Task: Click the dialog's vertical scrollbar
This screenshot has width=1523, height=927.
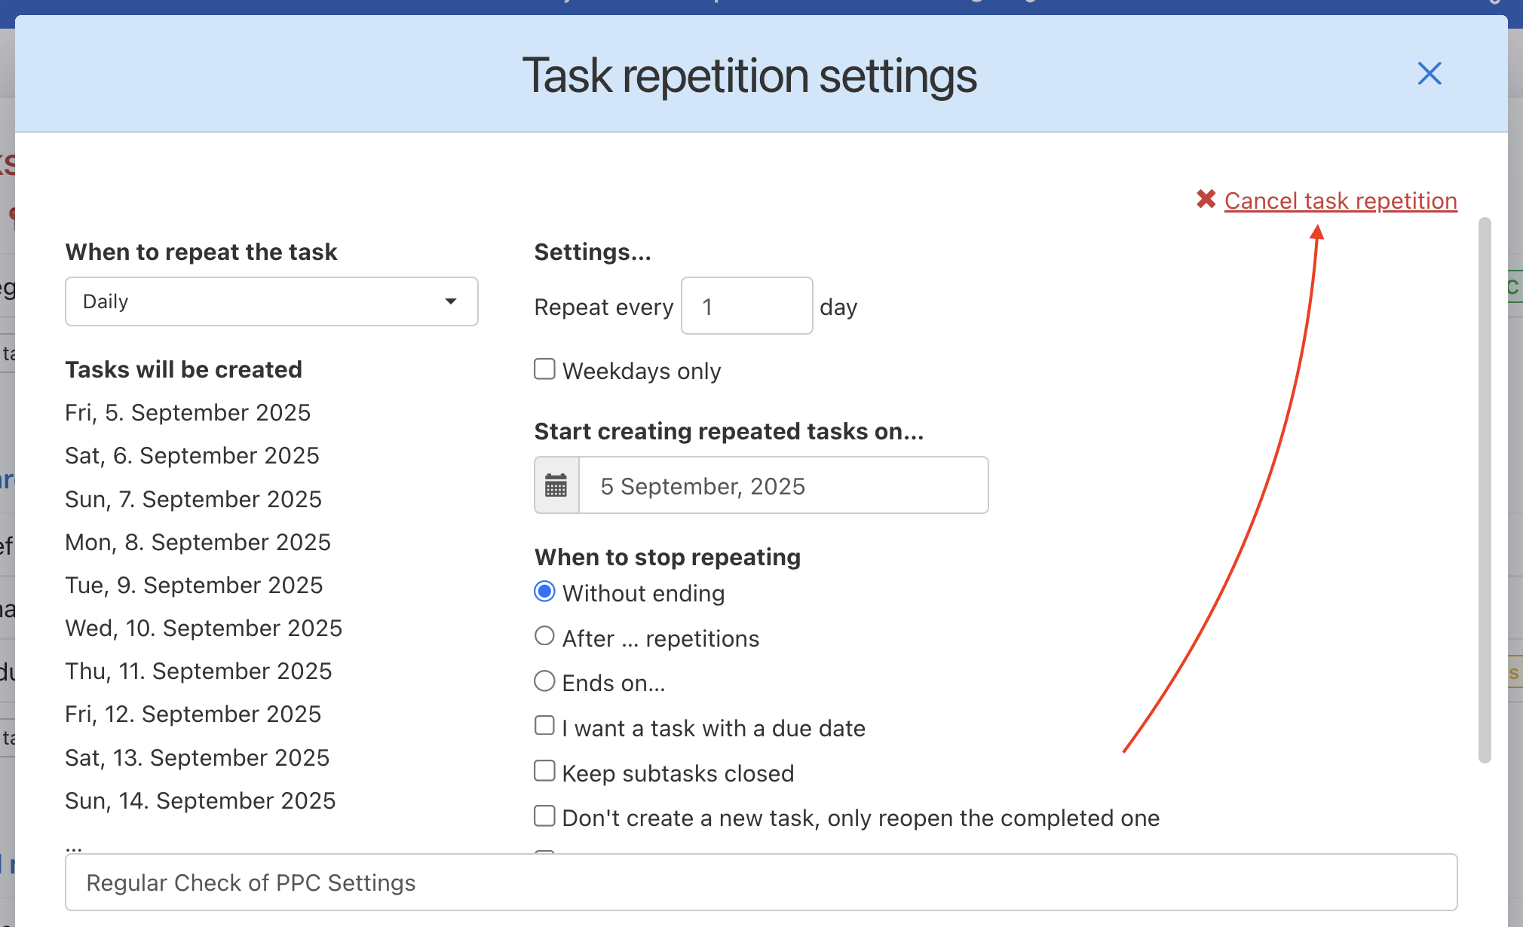Action: coord(1485,490)
